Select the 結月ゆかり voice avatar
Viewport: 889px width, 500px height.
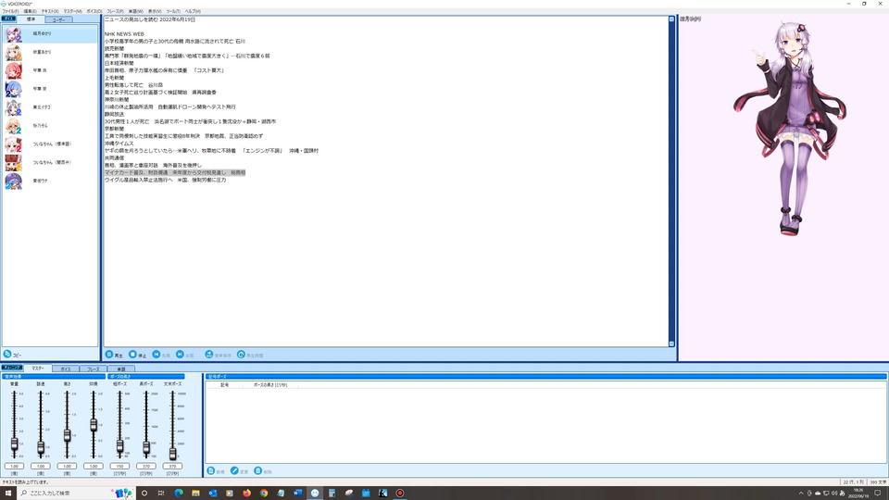click(x=13, y=34)
